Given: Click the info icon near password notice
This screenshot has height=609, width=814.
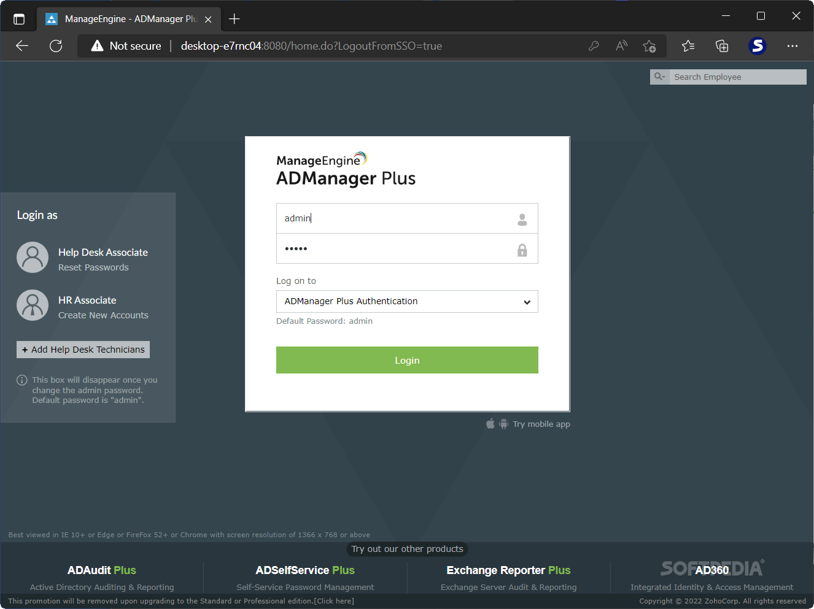Looking at the screenshot, I should coord(22,380).
